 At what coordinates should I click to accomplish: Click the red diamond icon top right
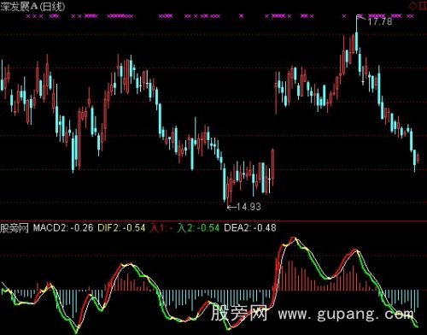coord(412,6)
